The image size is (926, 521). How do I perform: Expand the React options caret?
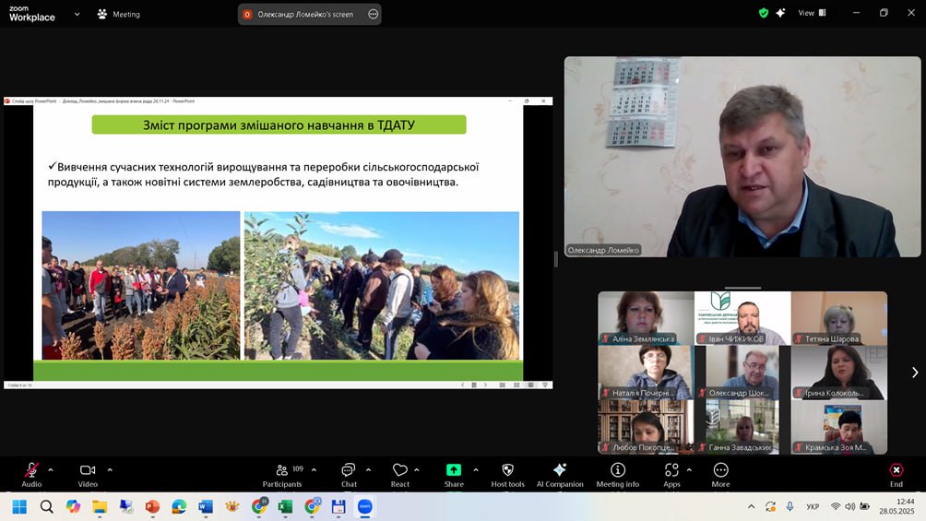click(x=416, y=470)
